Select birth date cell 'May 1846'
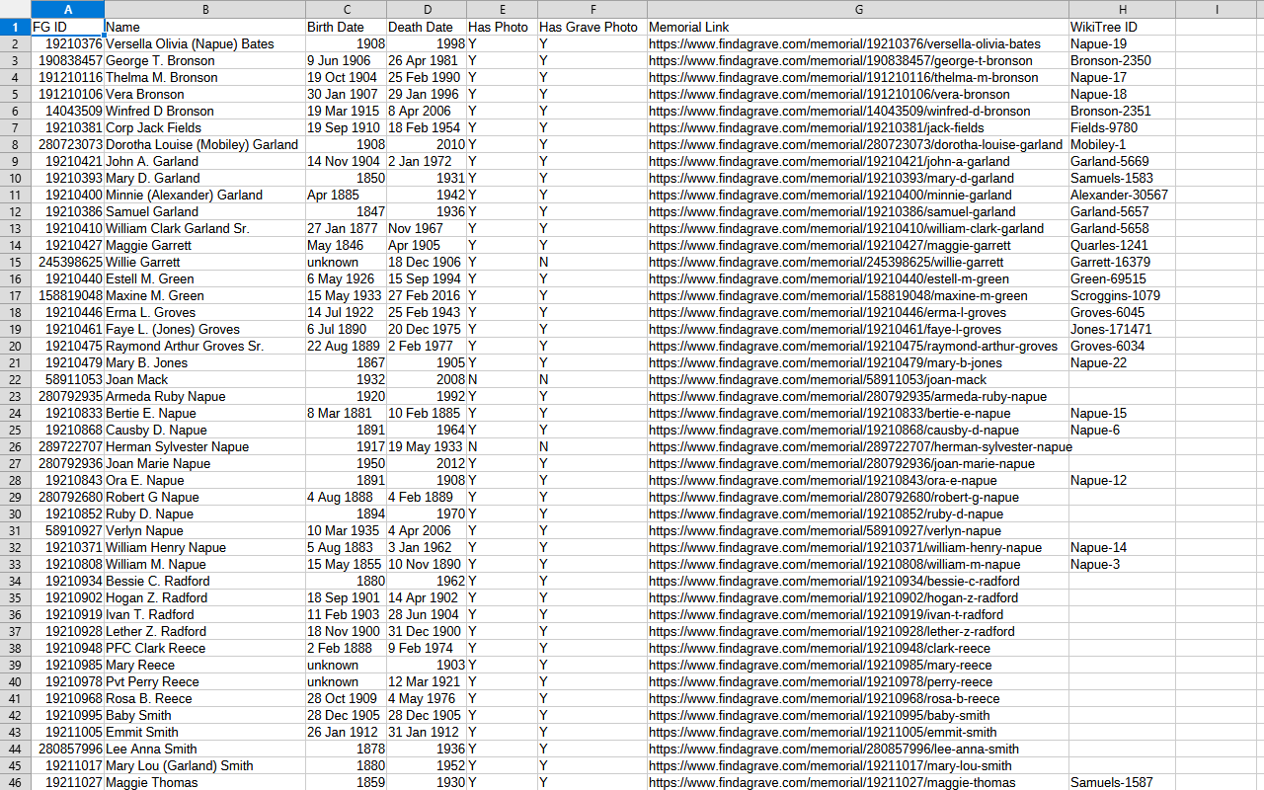Screen dimensions: 1264x790 346,245
